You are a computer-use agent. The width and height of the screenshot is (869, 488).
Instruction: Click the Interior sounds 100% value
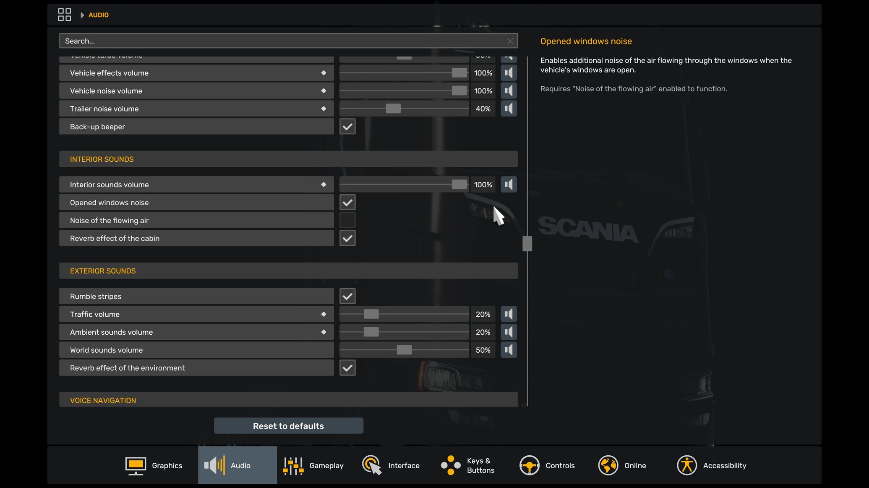tap(483, 185)
